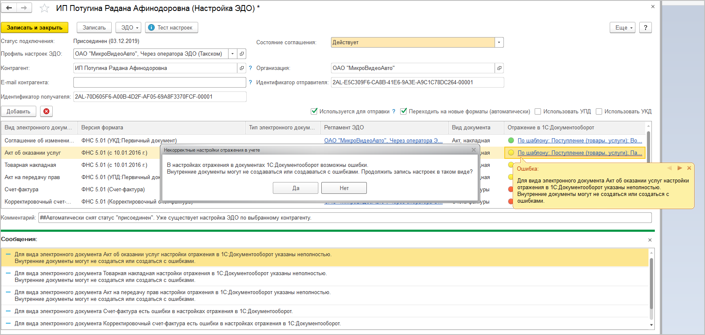The image size is (705, 335).
Task: Select message about Корректировочный счет-фактура errors
Action: click(x=325, y=323)
